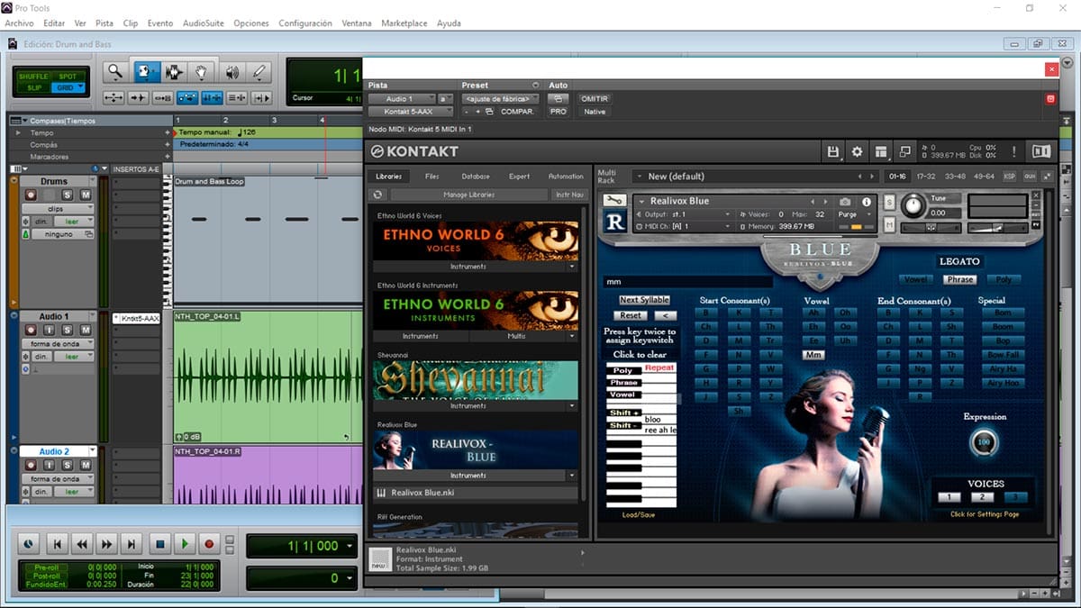Minimize Kontakt rack view icon
Image resolution: width=1081 pixels, height=608 pixels.
tap(904, 151)
